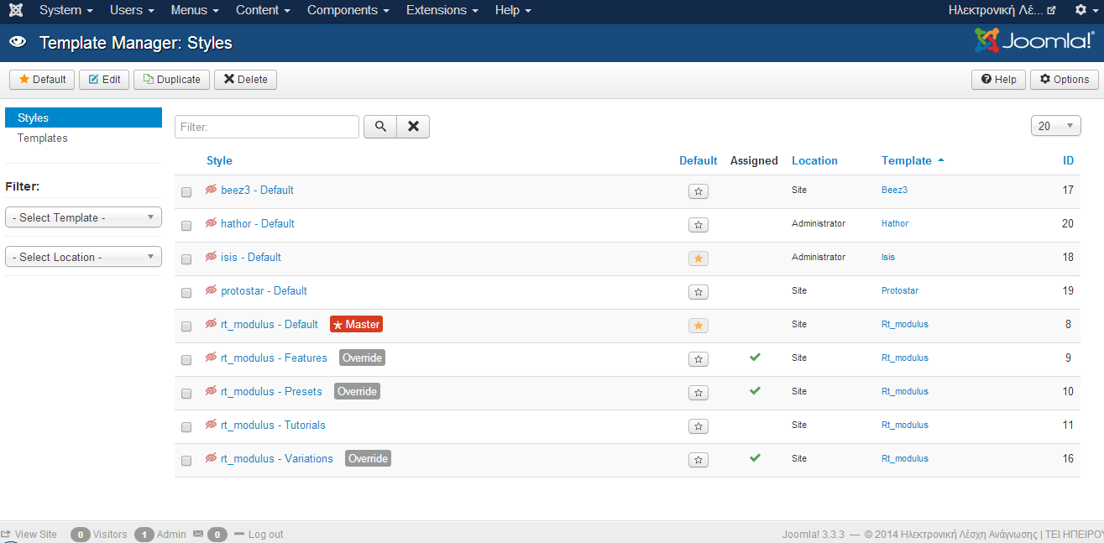Click the Default toolbar button
Screen dimensions: 1104x543
click(42, 80)
